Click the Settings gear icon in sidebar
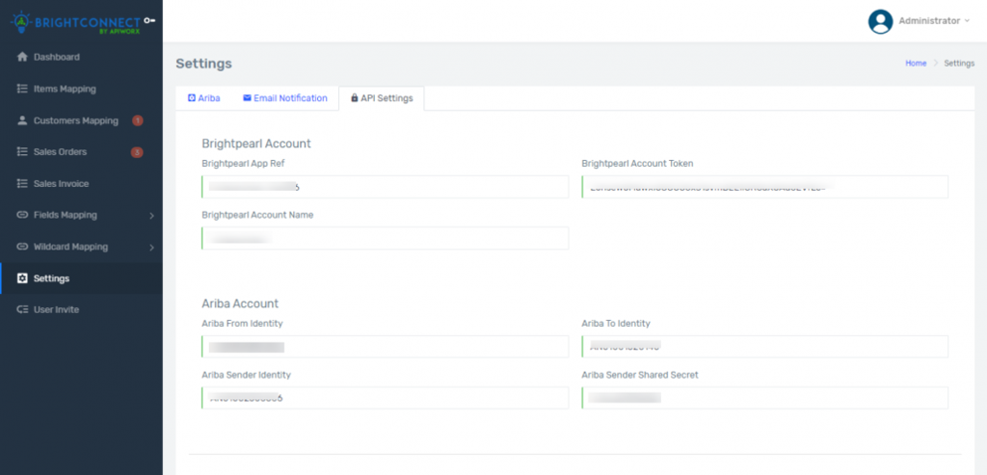Image resolution: width=987 pixels, height=475 pixels. 23,278
